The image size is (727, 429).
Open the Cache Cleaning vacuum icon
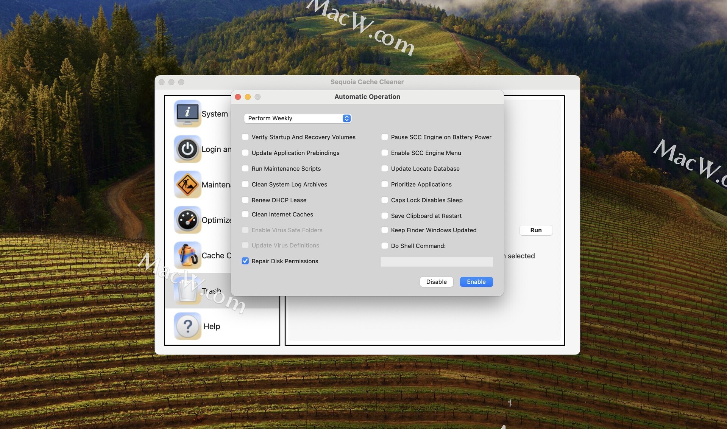[x=187, y=255]
